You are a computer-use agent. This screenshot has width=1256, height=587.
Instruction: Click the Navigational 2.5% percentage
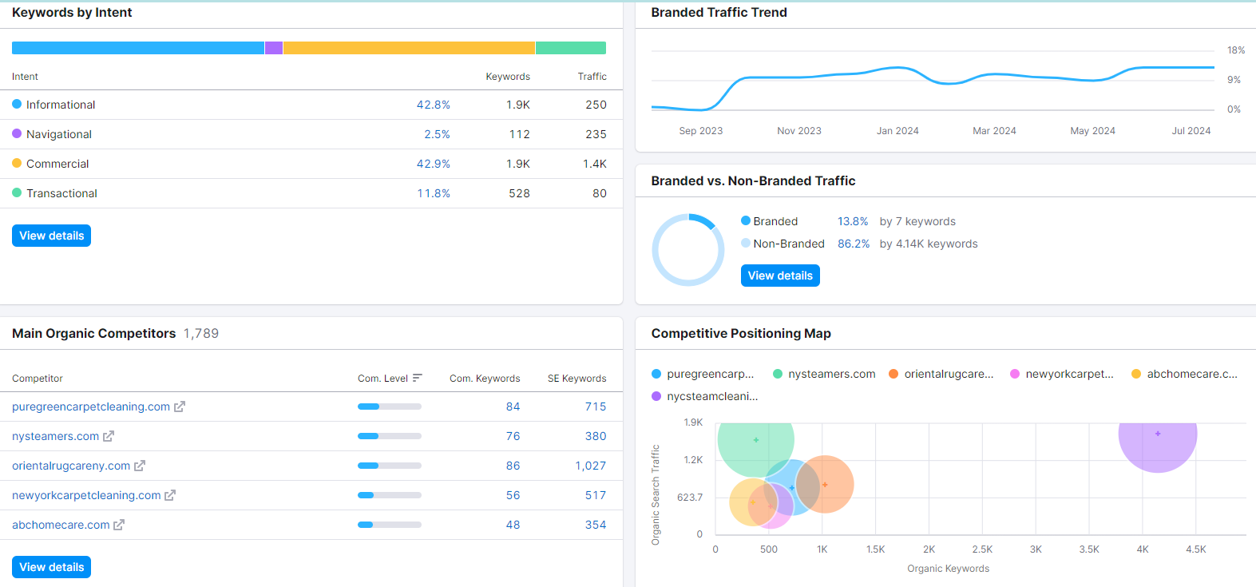click(437, 134)
